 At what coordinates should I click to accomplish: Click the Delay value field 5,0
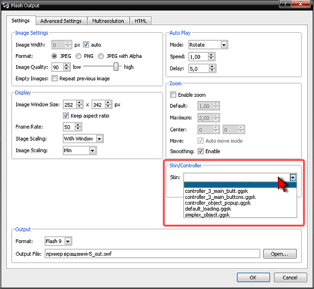199,68
